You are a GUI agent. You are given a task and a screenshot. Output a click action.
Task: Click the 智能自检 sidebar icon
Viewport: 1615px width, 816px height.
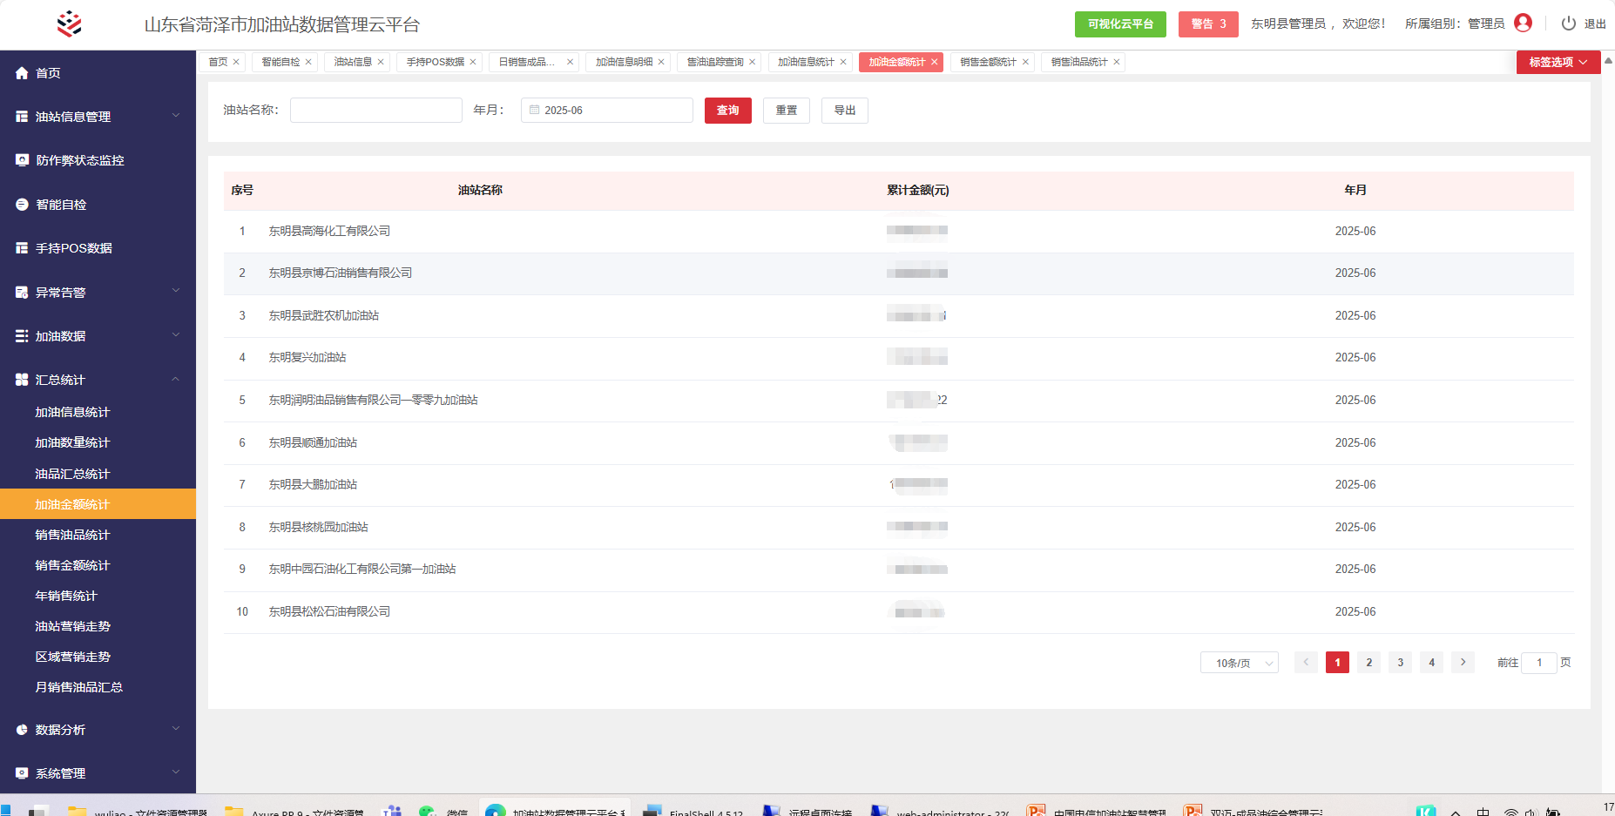click(22, 205)
